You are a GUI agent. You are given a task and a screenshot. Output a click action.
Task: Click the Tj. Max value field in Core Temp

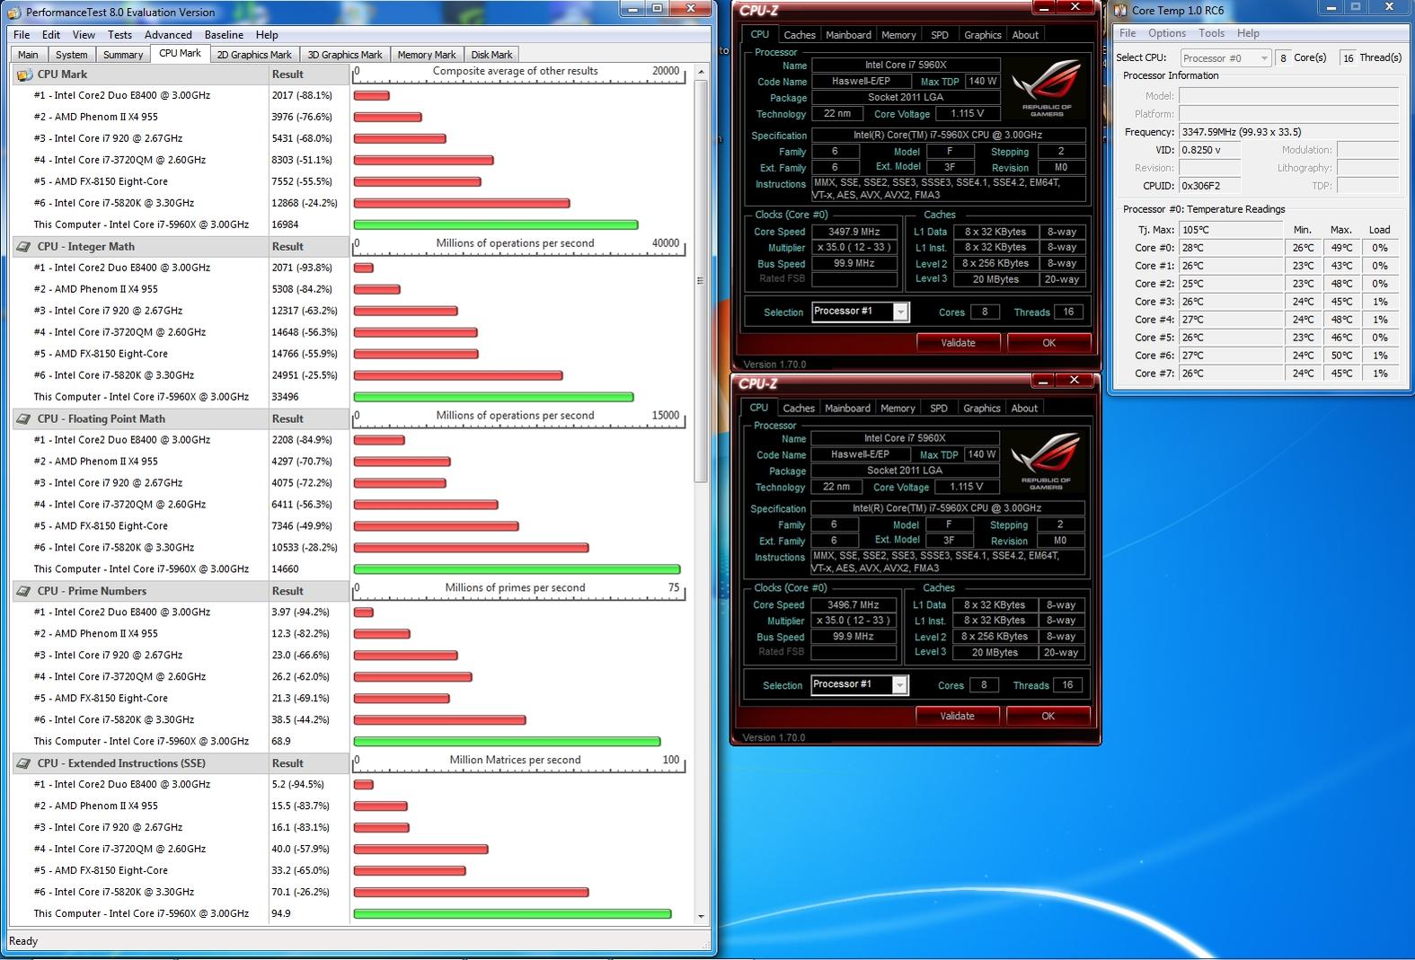1231,230
